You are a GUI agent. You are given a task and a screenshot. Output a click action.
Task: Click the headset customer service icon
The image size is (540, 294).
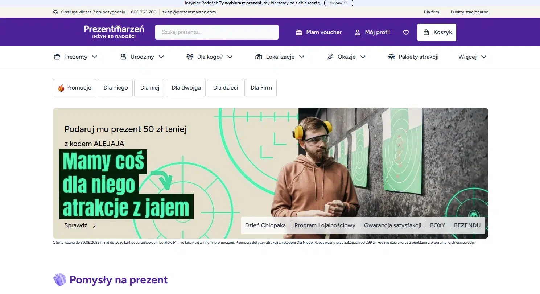coord(55,12)
